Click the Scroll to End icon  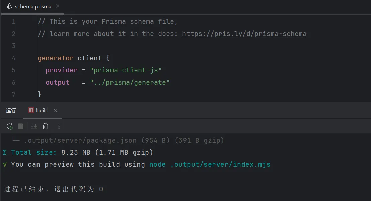(34, 126)
